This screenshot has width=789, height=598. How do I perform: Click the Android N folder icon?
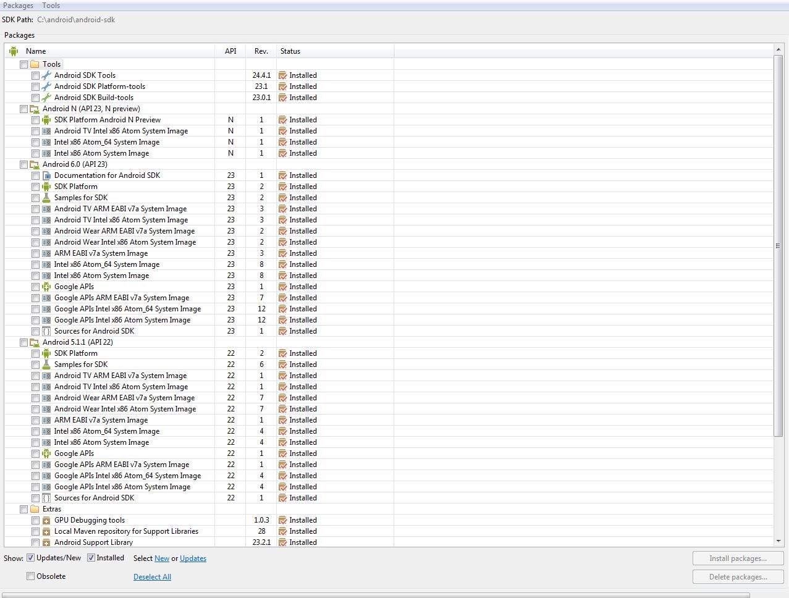pyautogui.click(x=35, y=109)
